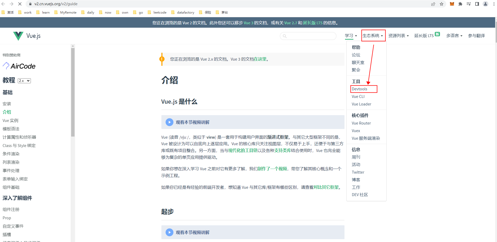Expand the 学习 nav dropdown

coord(351,36)
